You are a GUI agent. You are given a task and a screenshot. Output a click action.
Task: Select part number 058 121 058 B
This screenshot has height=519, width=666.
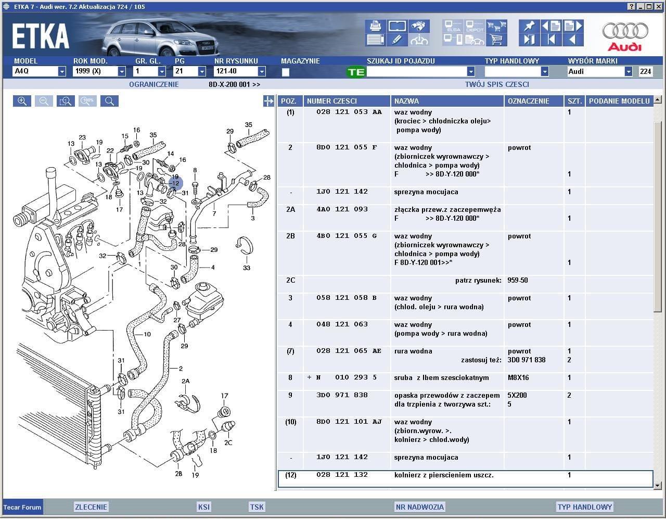click(347, 298)
